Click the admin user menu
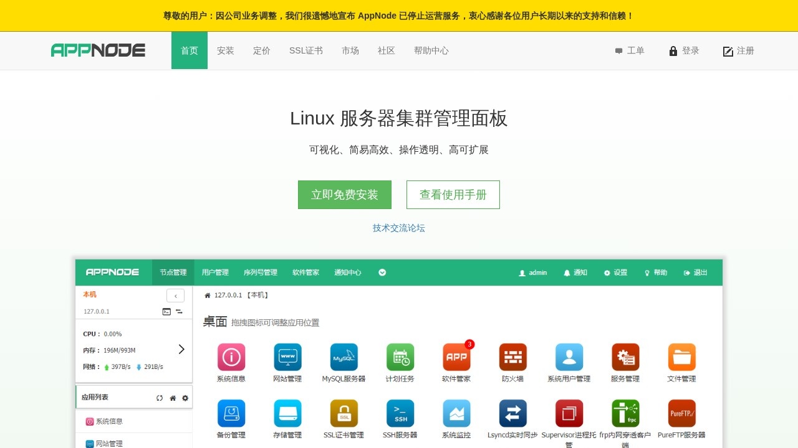 (533, 273)
